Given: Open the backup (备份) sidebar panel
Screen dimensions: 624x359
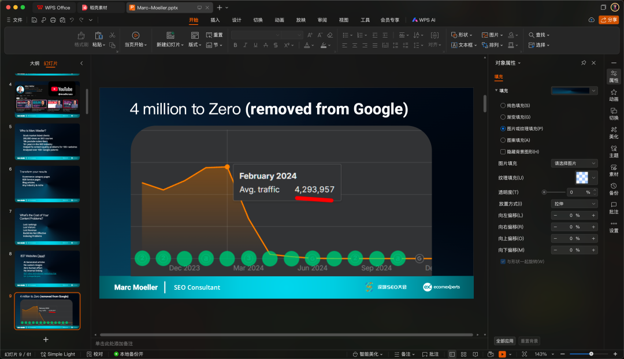Looking at the screenshot, I should [614, 190].
